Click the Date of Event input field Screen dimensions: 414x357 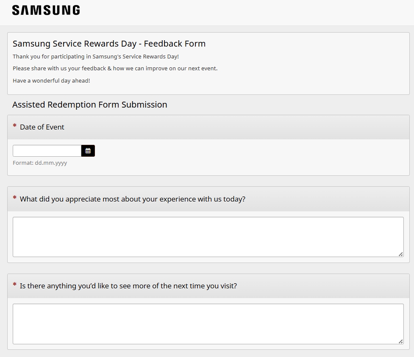pos(47,151)
